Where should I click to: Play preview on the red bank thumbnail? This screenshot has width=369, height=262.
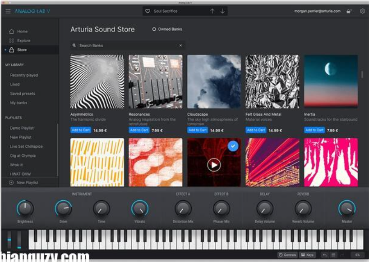214,165
